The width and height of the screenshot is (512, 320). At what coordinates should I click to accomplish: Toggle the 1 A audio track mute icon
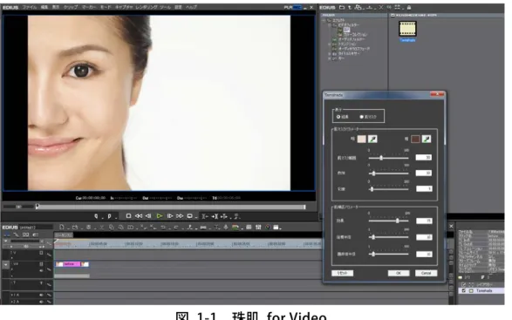click(42, 295)
